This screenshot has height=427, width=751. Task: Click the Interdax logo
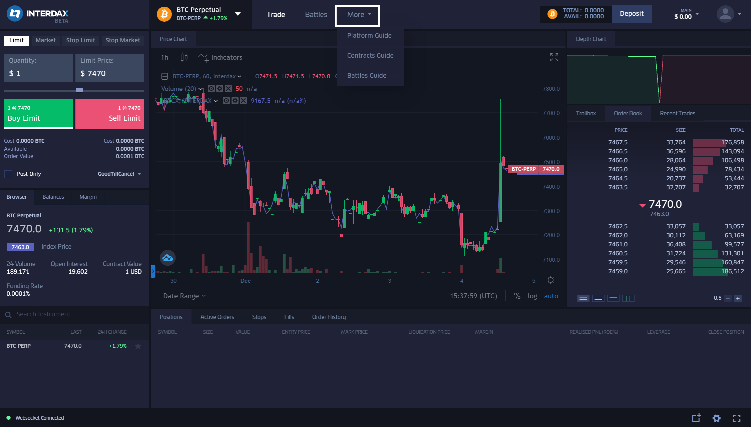click(38, 14)
